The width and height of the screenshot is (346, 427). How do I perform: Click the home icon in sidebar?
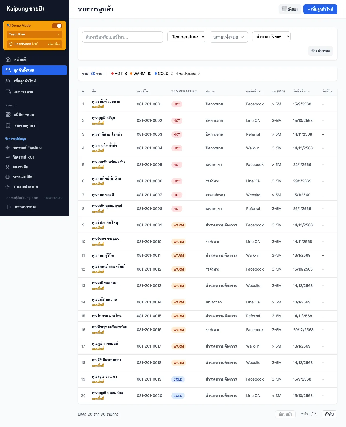coord(8,59)
